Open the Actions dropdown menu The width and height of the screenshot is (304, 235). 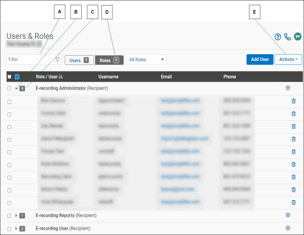(288, 59)
